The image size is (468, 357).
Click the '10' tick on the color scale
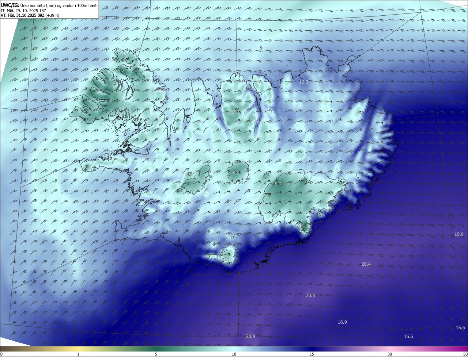[x=234, y=354]
